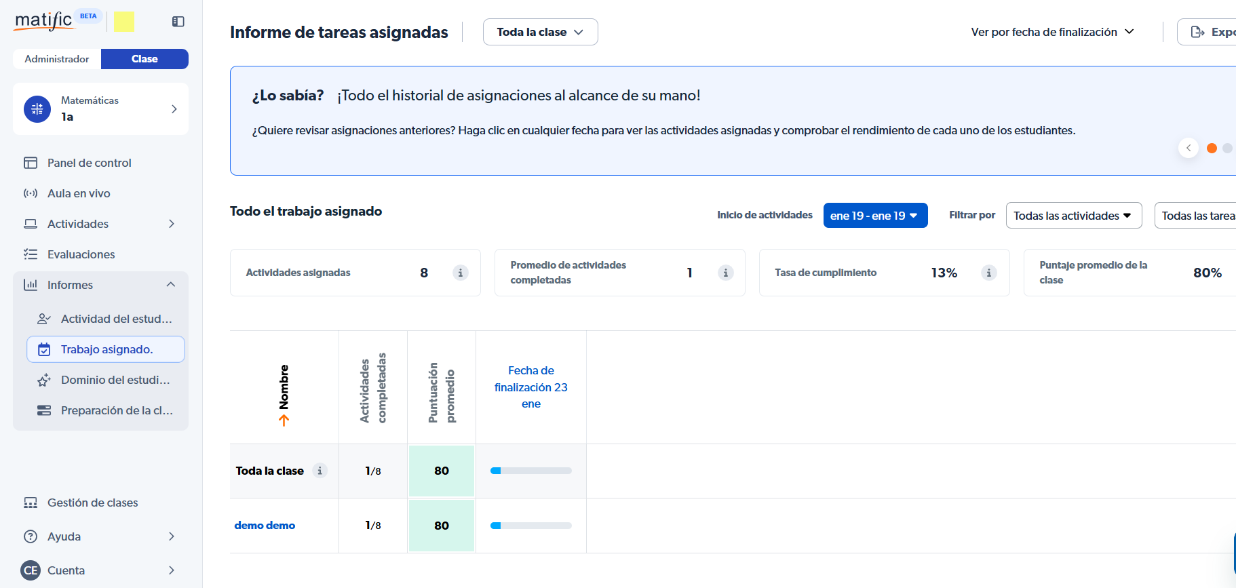1236x588 pixels.
Task: Select Dominio del estudiante report
Action: (115, 380)
